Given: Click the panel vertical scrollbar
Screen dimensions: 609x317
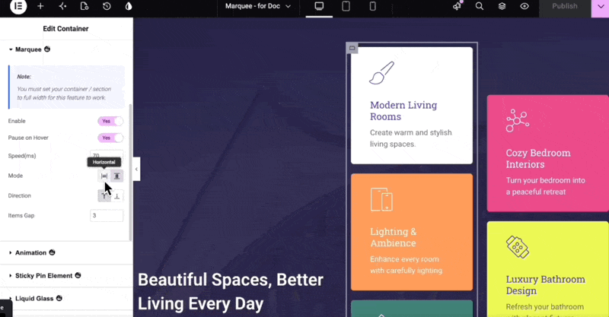Looking at the screenshot, I should [x=130, y=173].
